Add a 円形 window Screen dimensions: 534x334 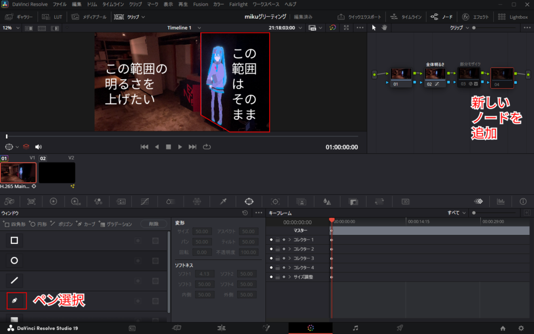pyautogui.click(x=38, y=224)
